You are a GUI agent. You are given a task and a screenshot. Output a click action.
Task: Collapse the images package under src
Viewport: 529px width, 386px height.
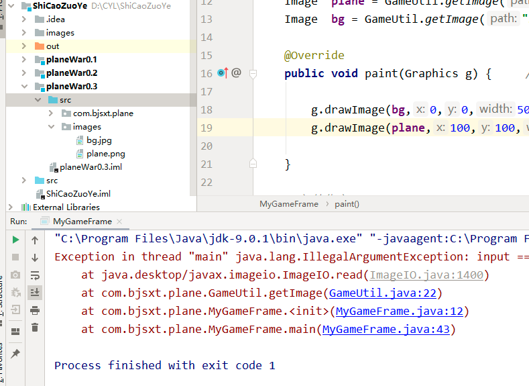(x=51, y=127)
